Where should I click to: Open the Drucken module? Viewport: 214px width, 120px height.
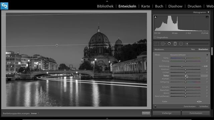194,6
